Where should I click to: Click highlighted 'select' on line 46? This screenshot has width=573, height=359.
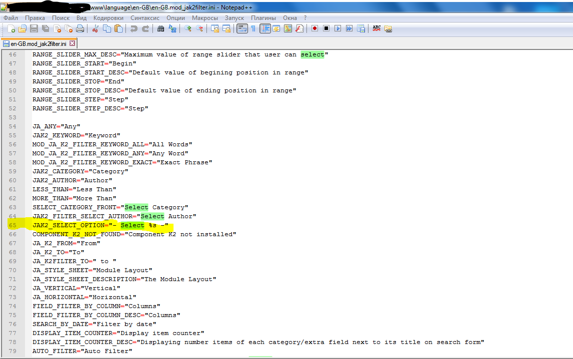[312, 54]
